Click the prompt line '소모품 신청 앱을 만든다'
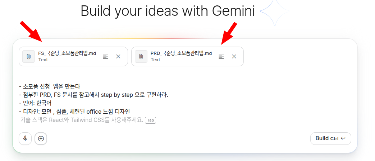The image size is (375, 161). (x=50, y=86)
